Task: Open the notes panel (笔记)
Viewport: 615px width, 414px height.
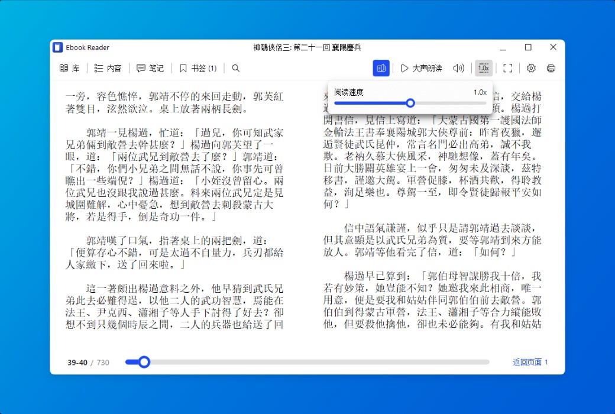Action: click(150, 67)
